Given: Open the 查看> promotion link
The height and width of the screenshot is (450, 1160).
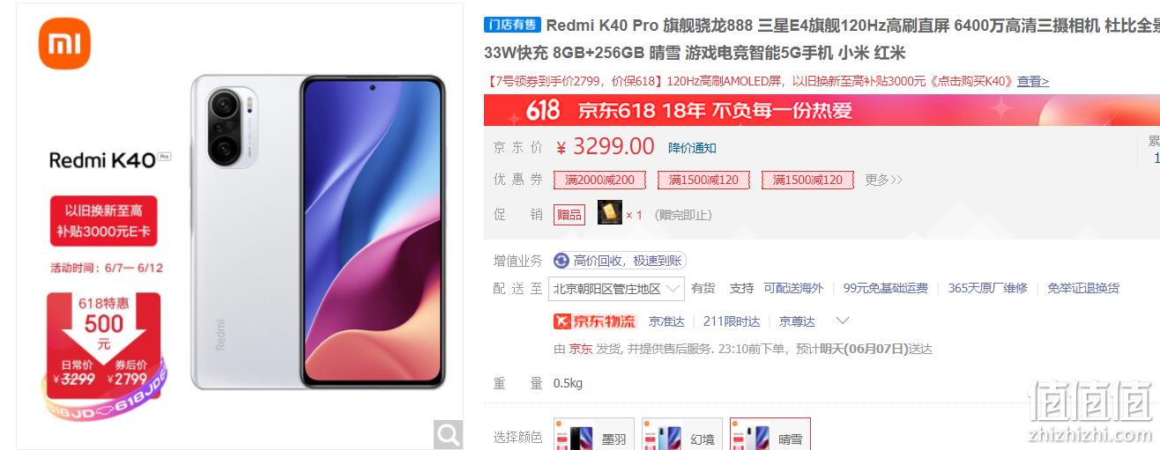Looking at the screenshot, I should (x=1033, y=81).
